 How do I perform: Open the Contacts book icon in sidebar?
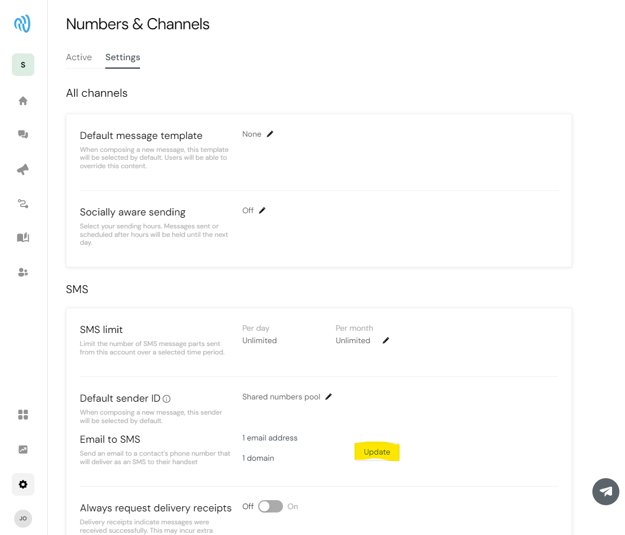click(23, 237)
